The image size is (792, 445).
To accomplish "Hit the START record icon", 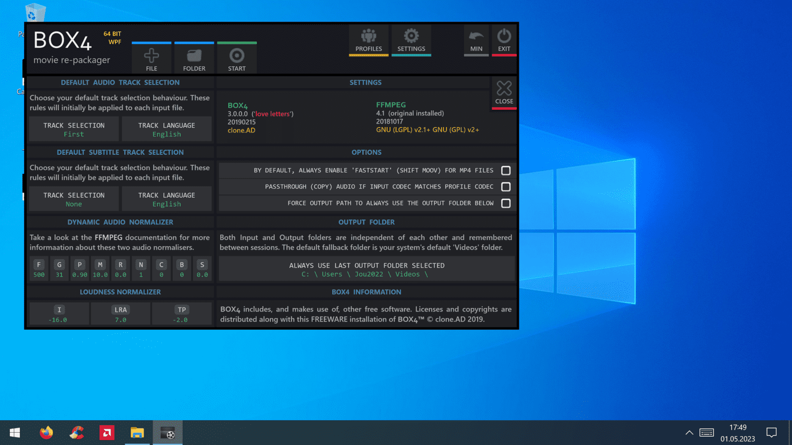I will (x=237, y=56).
